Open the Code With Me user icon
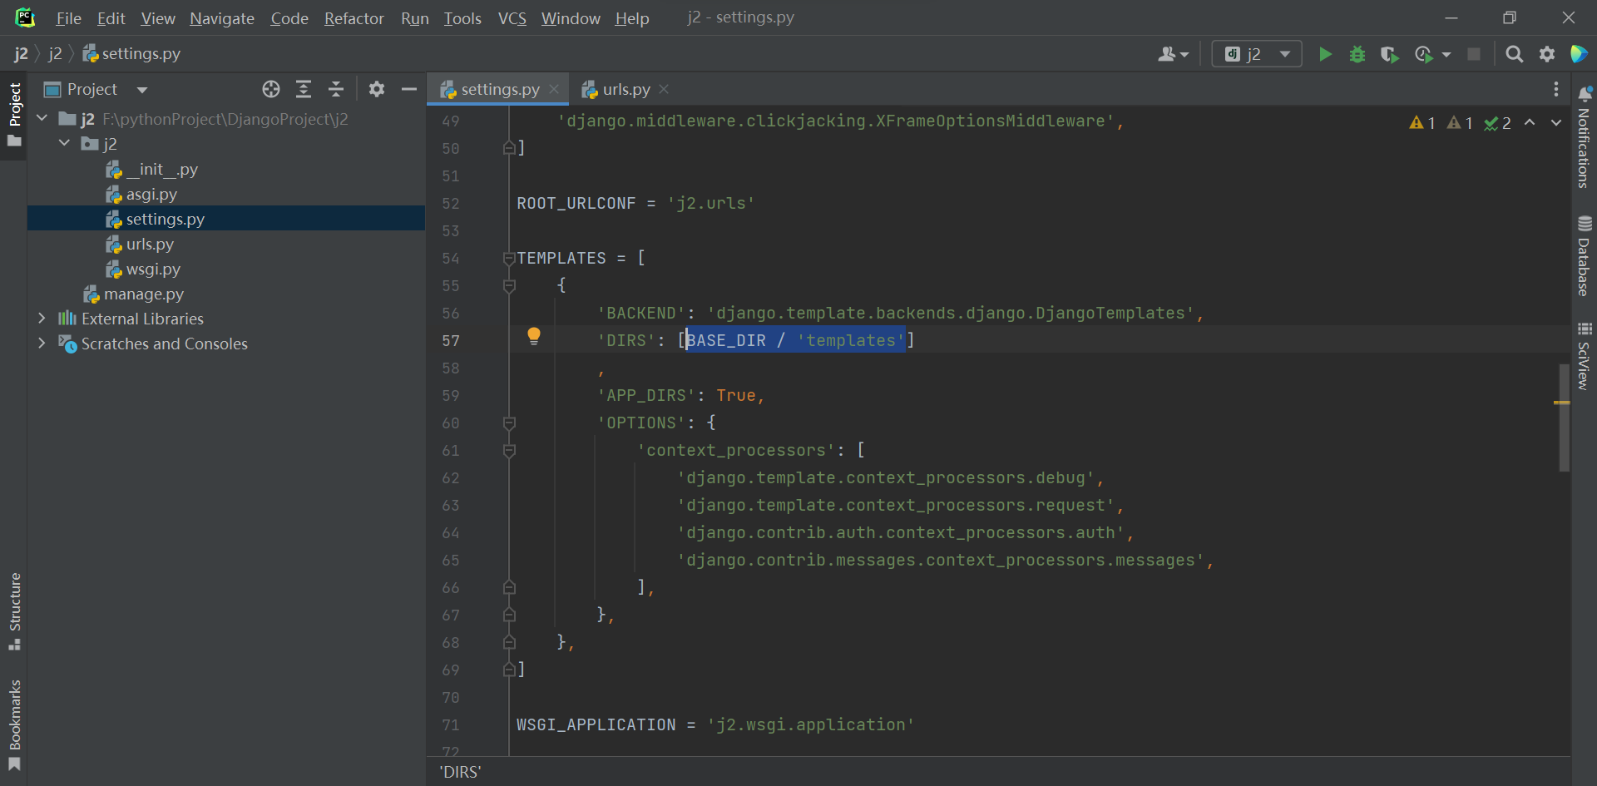 [1167, 55]
